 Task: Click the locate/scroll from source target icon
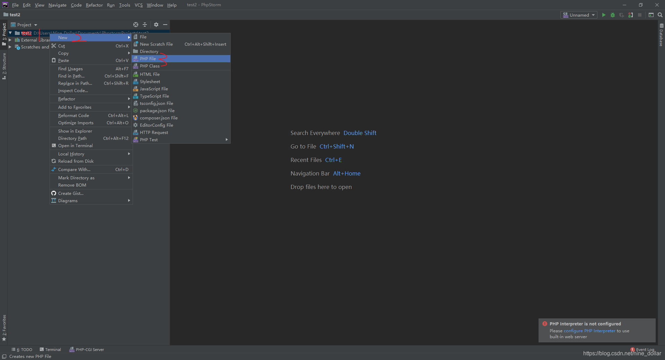(136, 25)
